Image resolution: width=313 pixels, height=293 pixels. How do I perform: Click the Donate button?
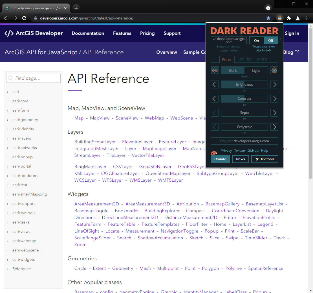coord(220,159)
